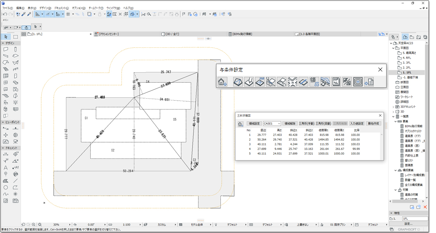Viewport: 436px width, 233px height.
Task: Click the document export icon in 与条件設定
Action: pyautogui.click(x=369, y=82)
